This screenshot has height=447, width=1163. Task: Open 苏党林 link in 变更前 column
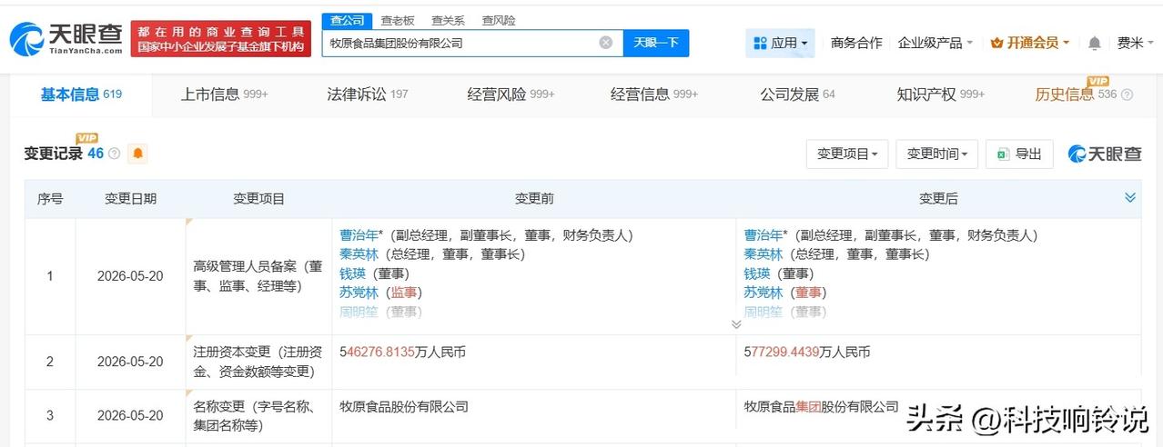pyautogui.click(x=359, y=293)
